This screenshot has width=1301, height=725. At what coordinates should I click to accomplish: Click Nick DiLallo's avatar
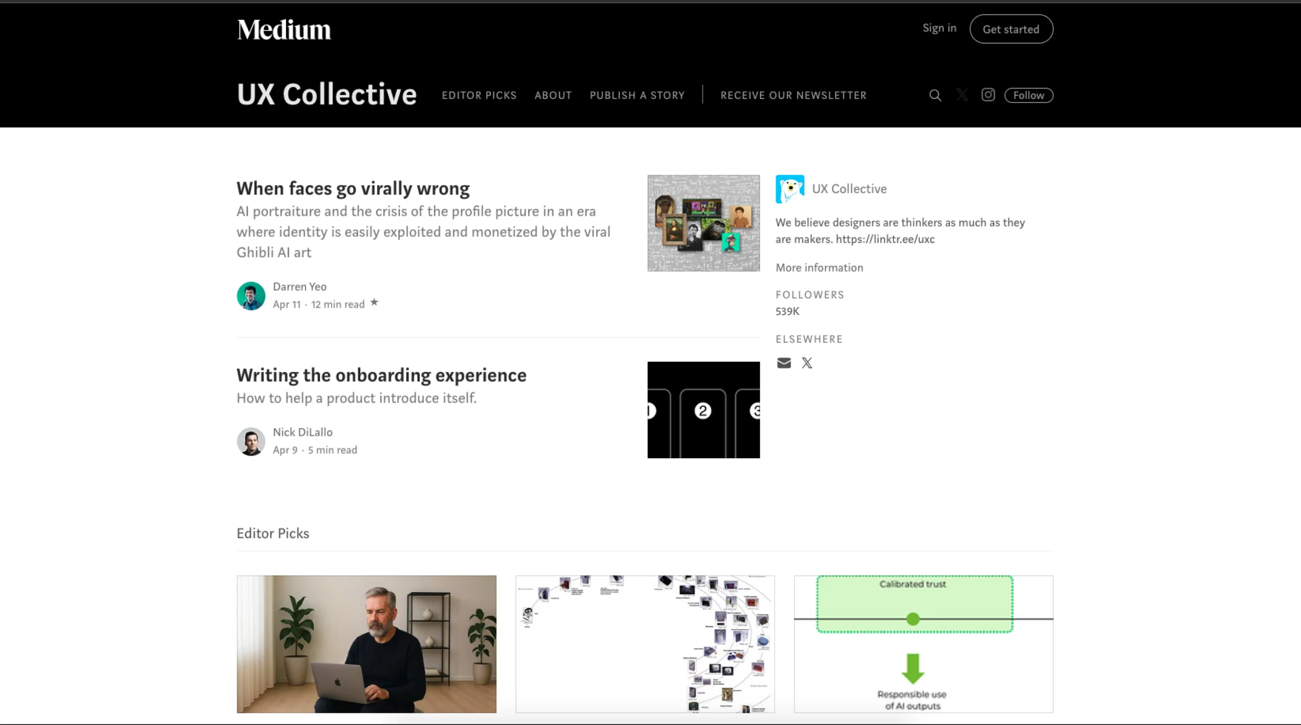(251, 441)
